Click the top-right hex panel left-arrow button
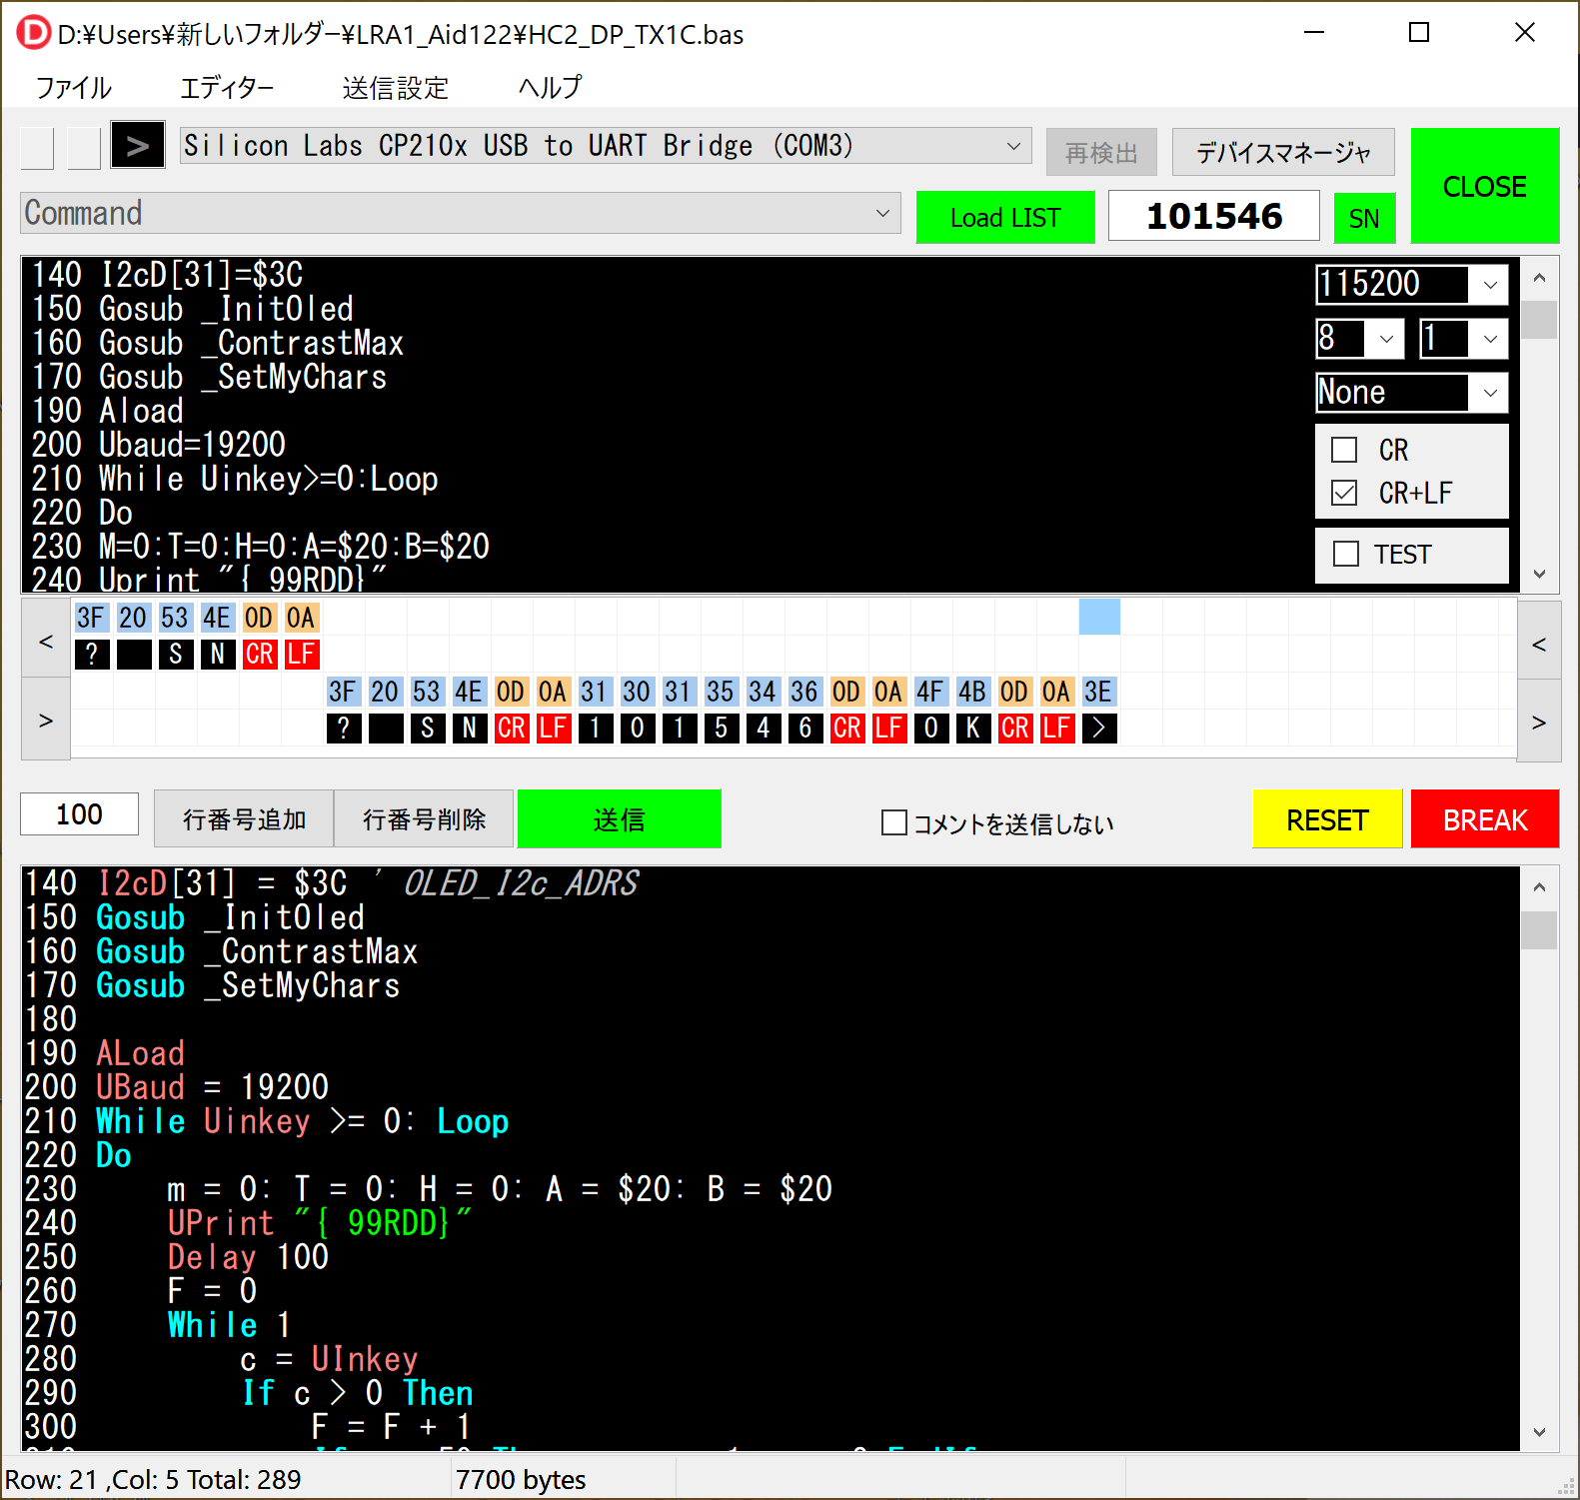Image resolution: width=1580 pixels, height=1500 pixels. [1538, 644]
